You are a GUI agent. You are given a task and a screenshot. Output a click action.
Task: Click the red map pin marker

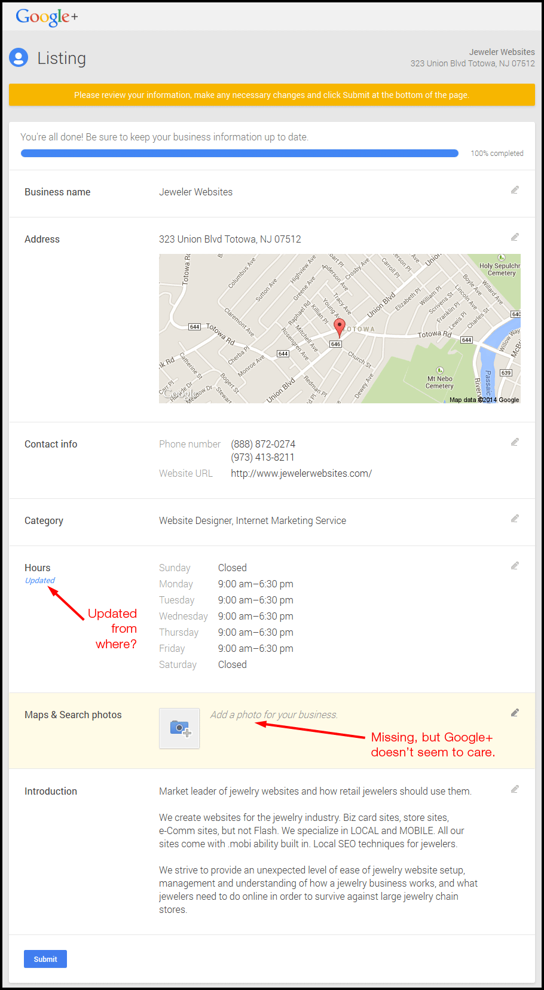point(340,327)
